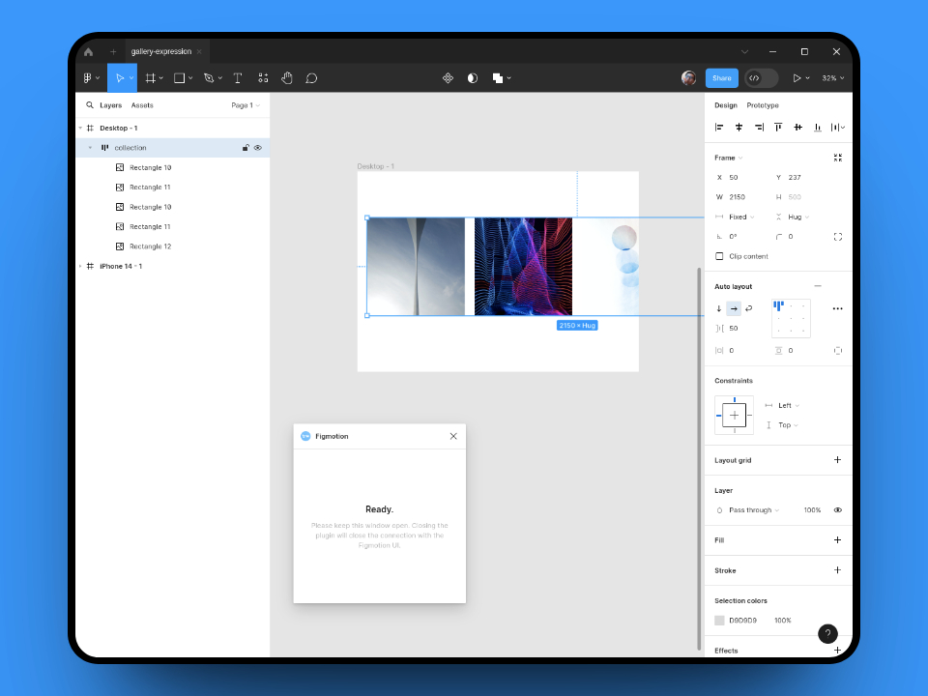Toggle Dev Mode switch
The height and width of the screenshot is (696, 928).
pyautogui.click(x=761, y=78)
